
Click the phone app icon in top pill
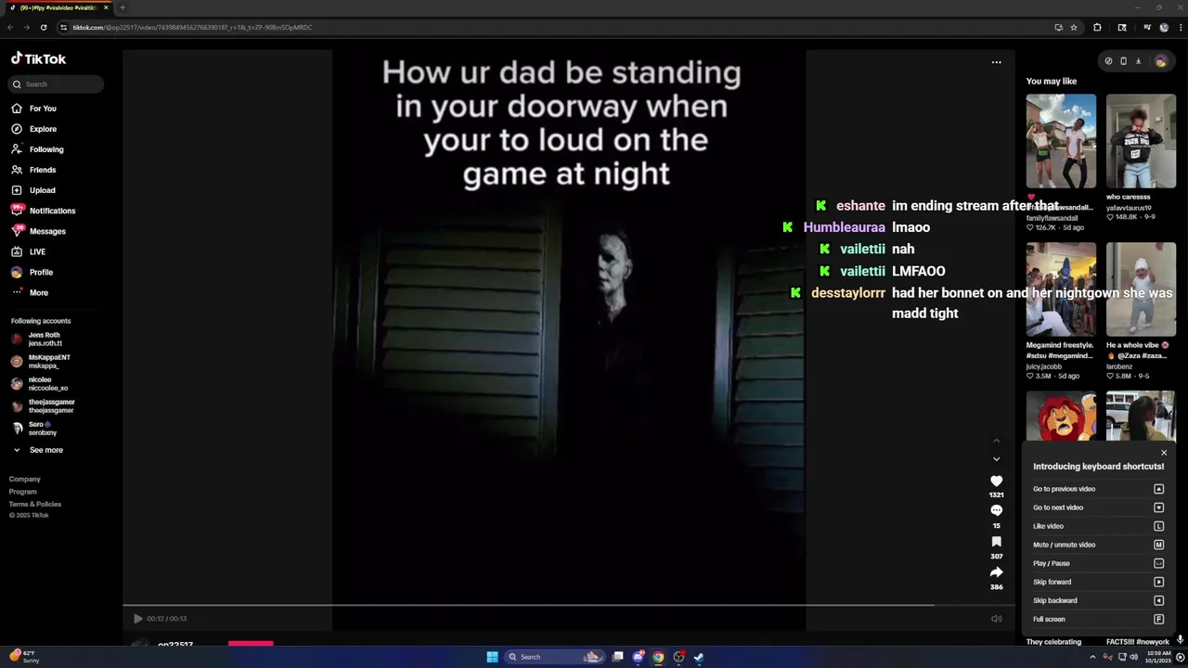coord(1123,61)
